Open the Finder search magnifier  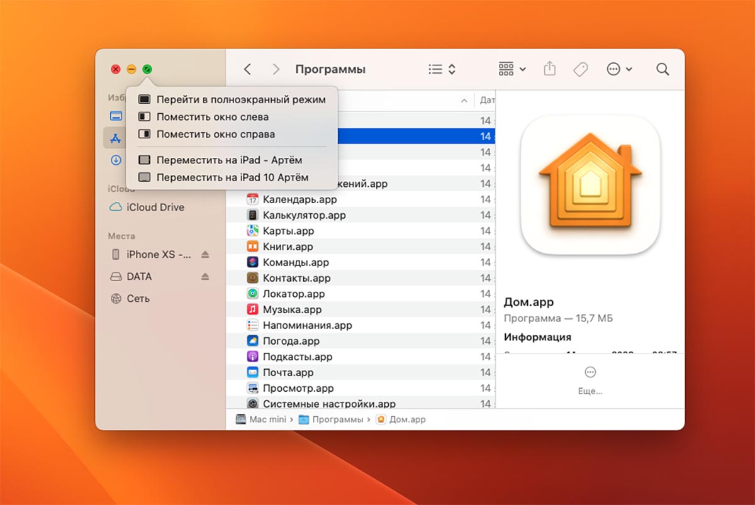[x=663, y=69]
